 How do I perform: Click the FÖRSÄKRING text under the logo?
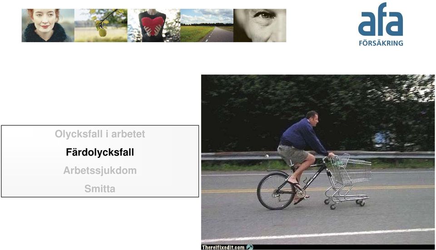(381, 43)
